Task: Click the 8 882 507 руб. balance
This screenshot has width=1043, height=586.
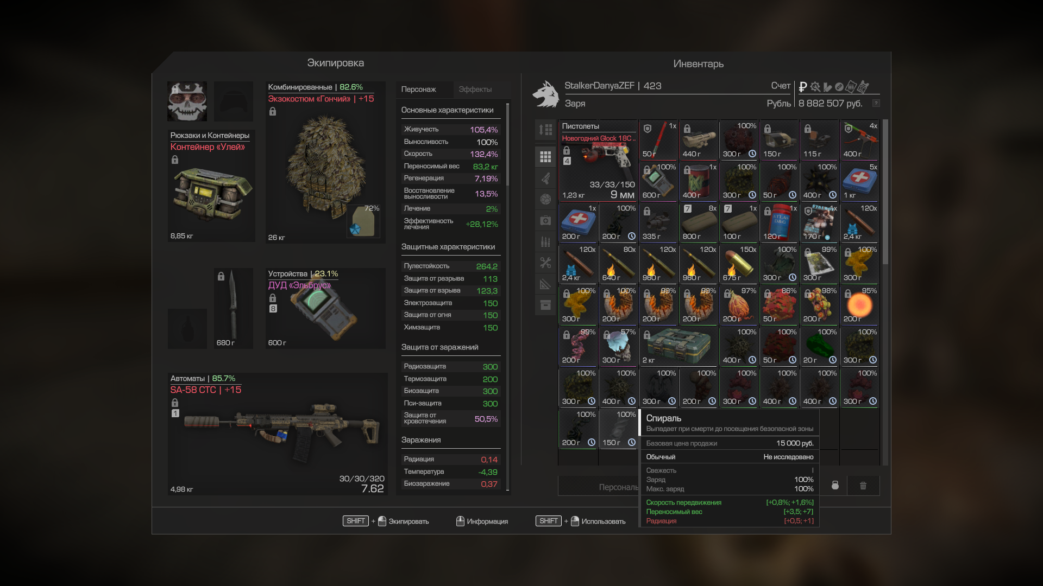Action: point(830,104)
